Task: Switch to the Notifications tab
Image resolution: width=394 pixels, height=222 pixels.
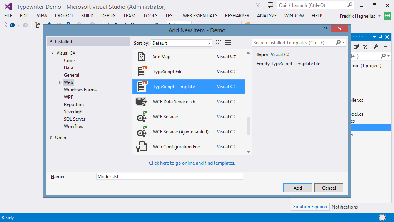Action: point(344,207)
